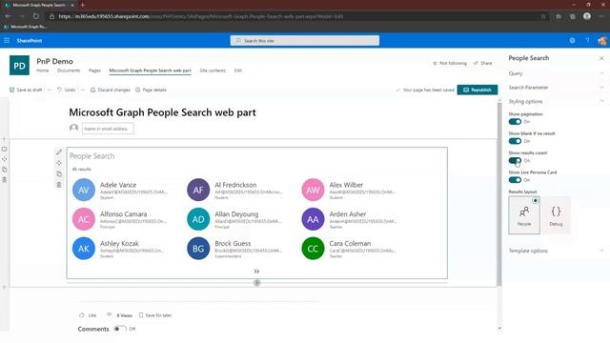Toggle the Comments switch
The height and width of the screenshot is (343, 610).
120,329
